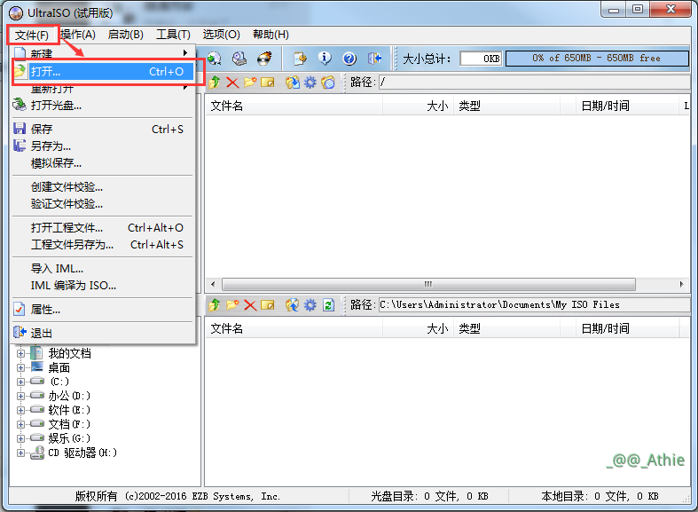
Task: Go up one level in local pane
Action: (215, 305)
